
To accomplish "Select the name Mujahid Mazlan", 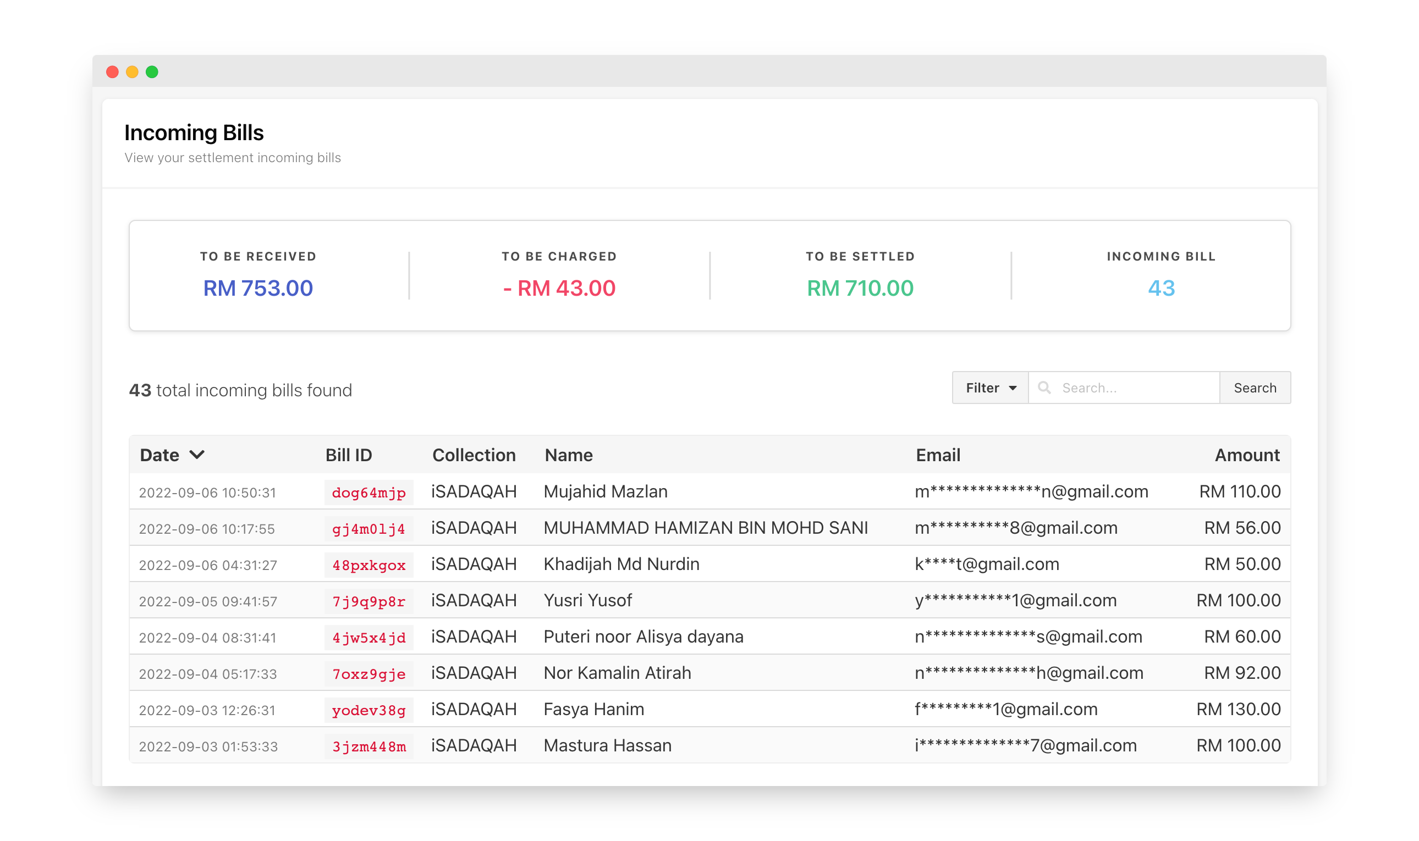I will [x=606, y=491].
